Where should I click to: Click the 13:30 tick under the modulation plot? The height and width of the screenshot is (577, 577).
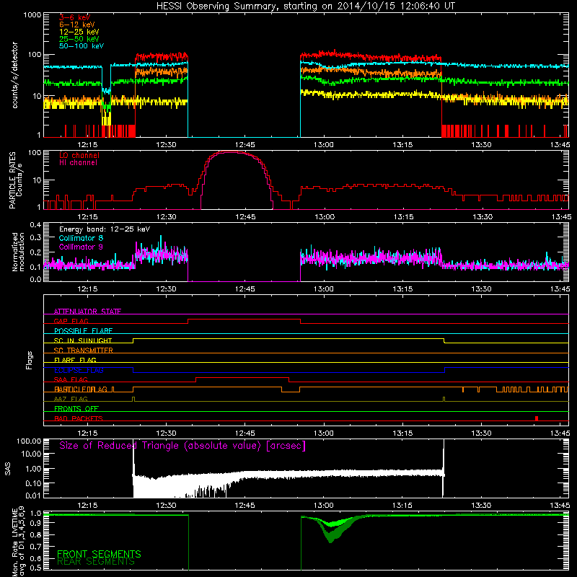(481, 289)
